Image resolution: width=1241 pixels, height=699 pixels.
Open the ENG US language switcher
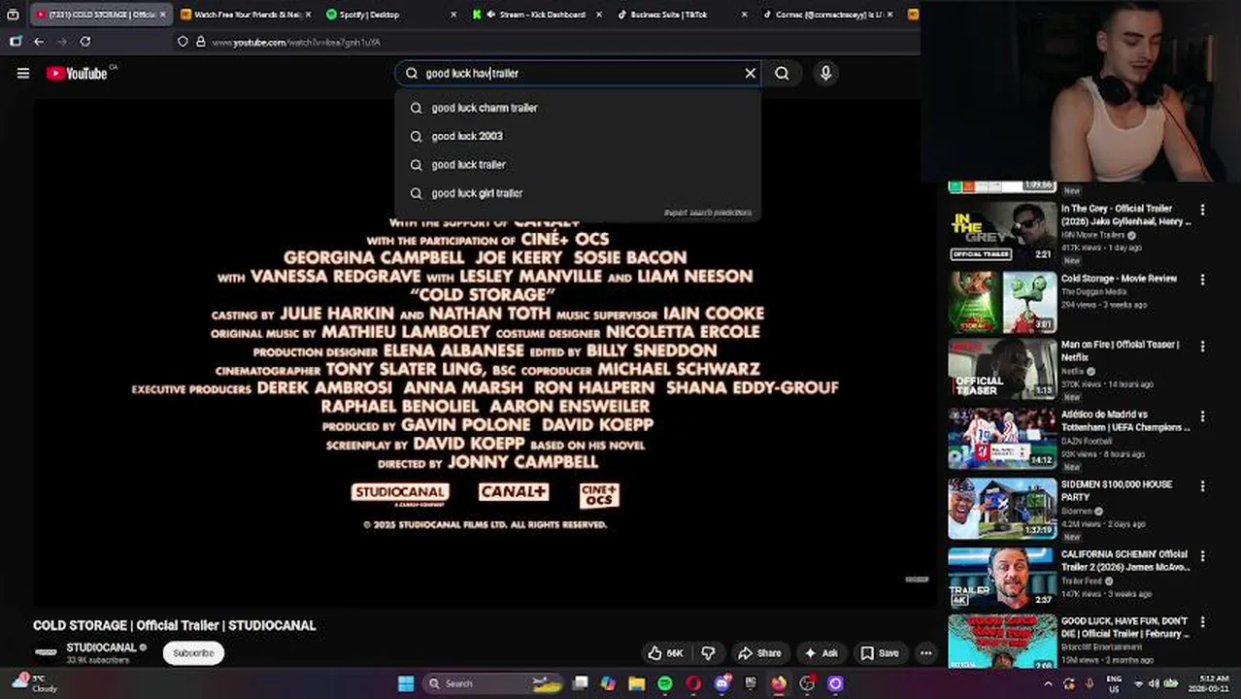(x=1115, y=683)
